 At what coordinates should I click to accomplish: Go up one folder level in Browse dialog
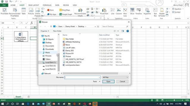pyautogui.click(x=51, y=26)
